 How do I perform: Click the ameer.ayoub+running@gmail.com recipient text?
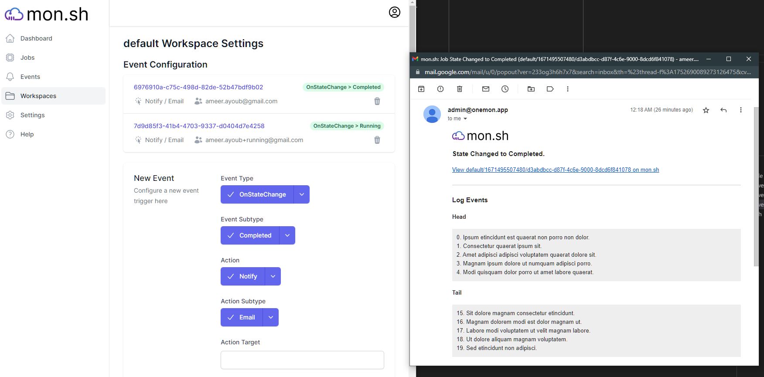(254, 140)
